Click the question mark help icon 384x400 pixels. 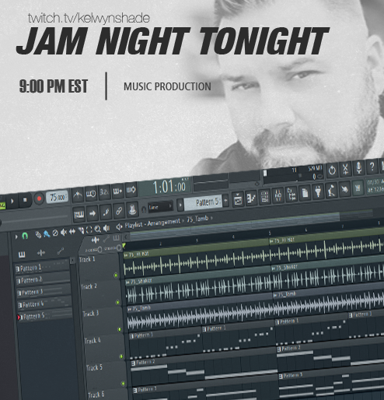pos(372,167)
